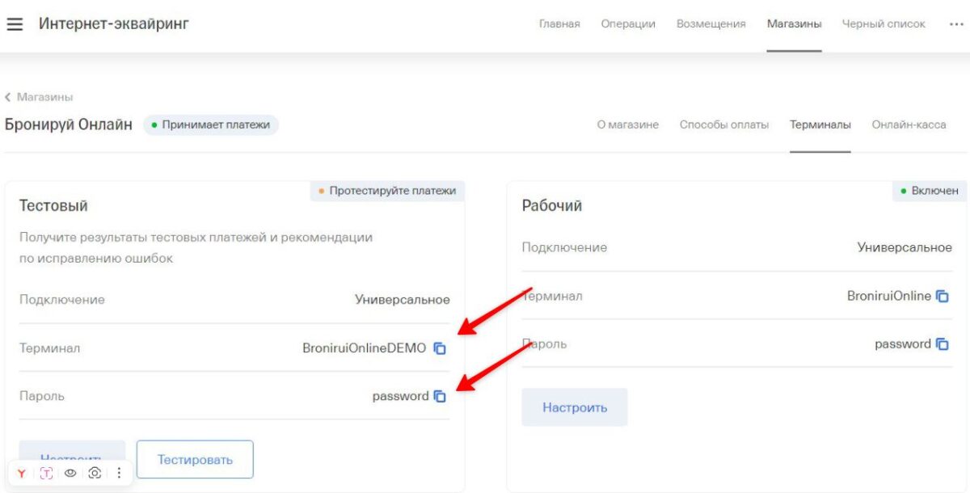
Task: Switch to the О магазине tab
Action: click(x=628, y=124)
